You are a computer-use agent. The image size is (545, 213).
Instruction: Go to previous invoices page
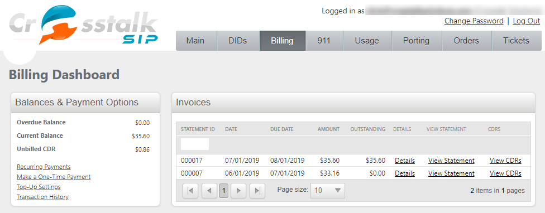(x=209, y=191)
